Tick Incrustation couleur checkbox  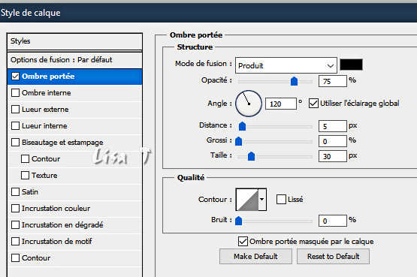[16, 209]
